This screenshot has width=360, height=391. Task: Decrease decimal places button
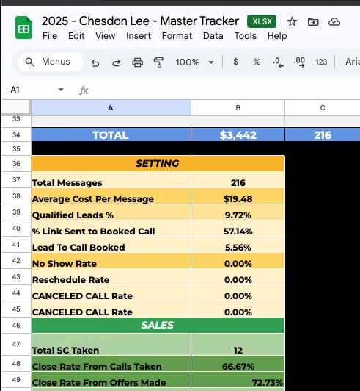point(278,62)
